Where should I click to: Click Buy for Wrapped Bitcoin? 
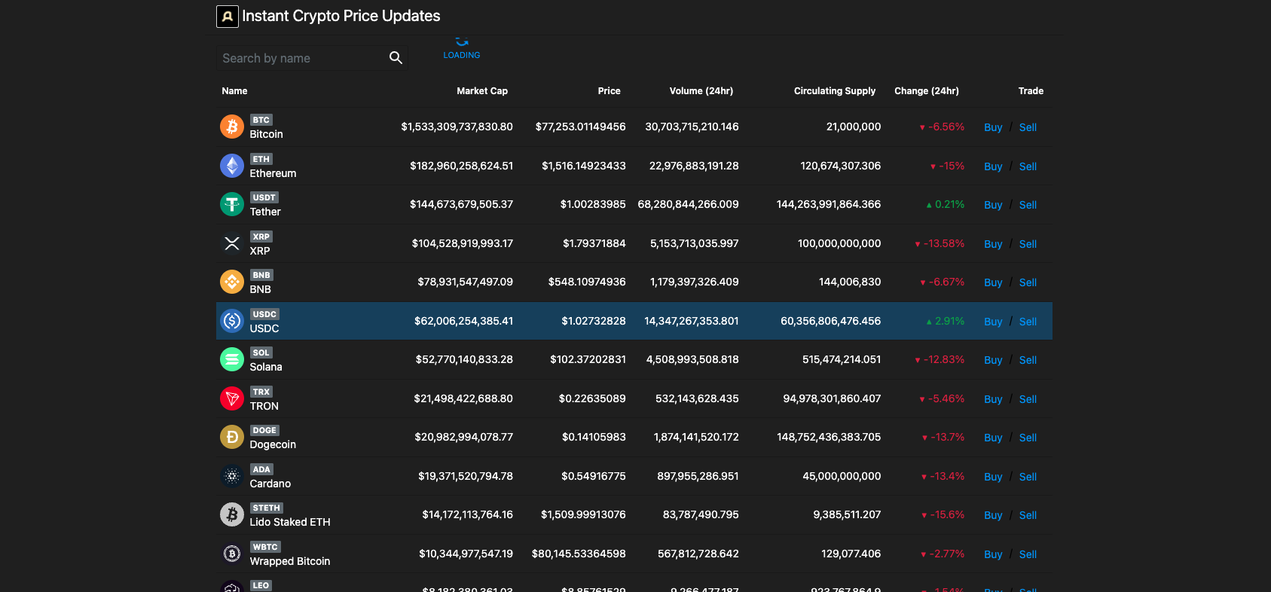993,554
